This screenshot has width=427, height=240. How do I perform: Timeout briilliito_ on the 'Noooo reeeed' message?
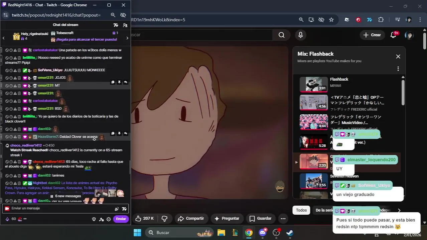[11, 58]
